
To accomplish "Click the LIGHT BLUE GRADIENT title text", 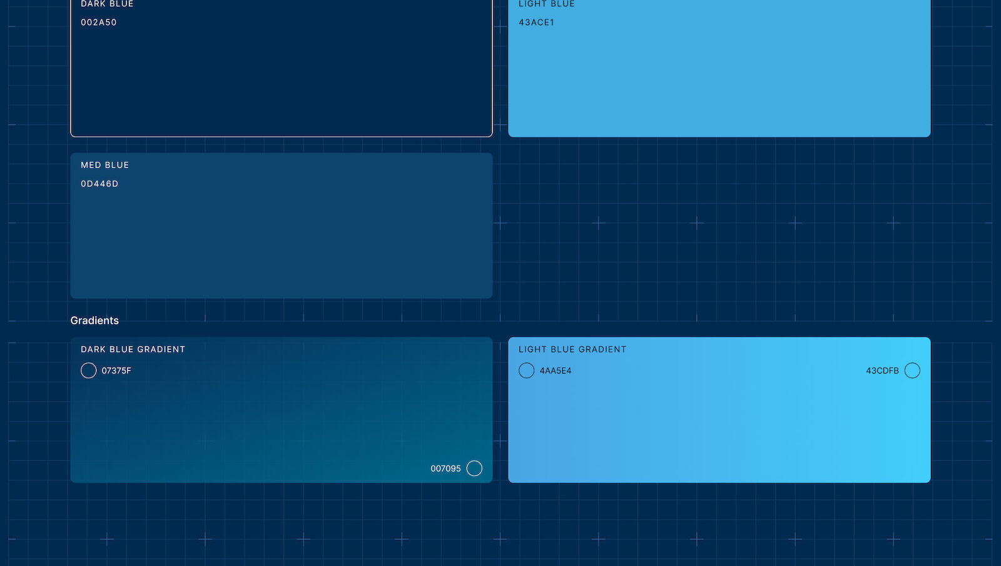I will [572, 349].
